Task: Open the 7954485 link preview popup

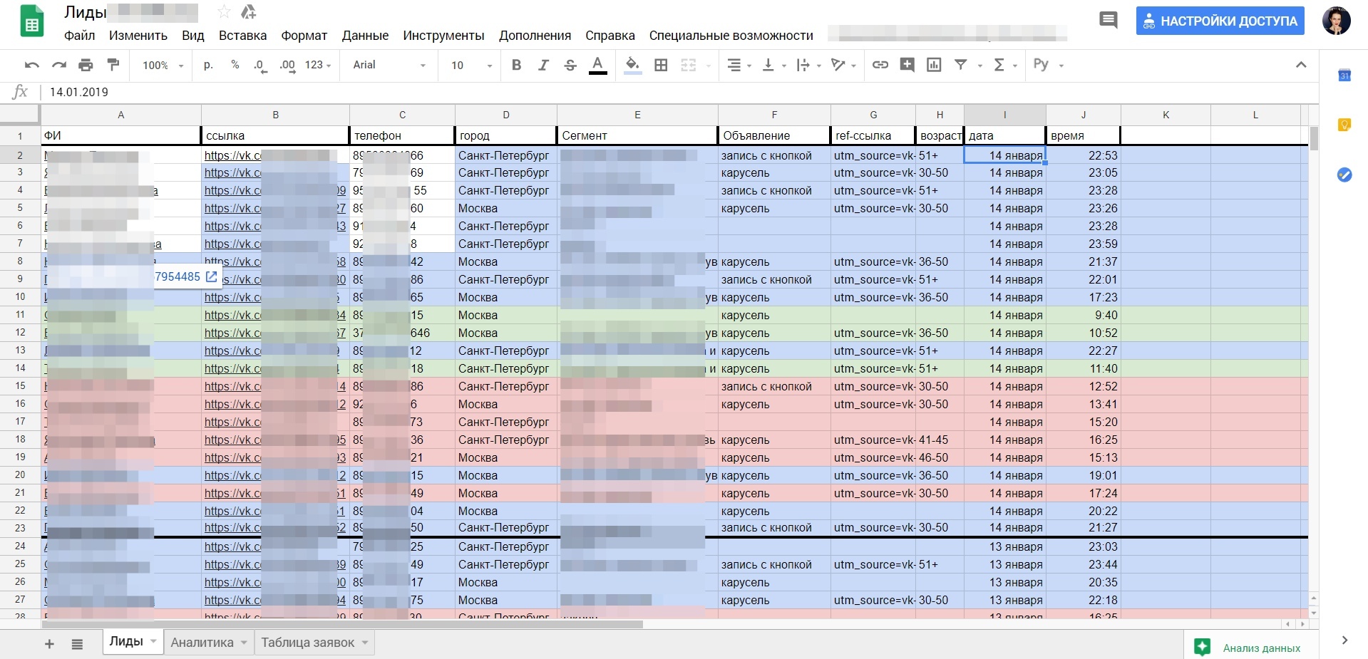Action: [x=187, y=276]
